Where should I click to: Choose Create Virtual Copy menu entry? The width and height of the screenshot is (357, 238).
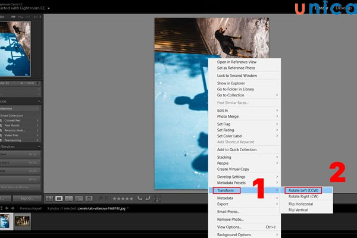pyautogui.click(x=238, y=170)
